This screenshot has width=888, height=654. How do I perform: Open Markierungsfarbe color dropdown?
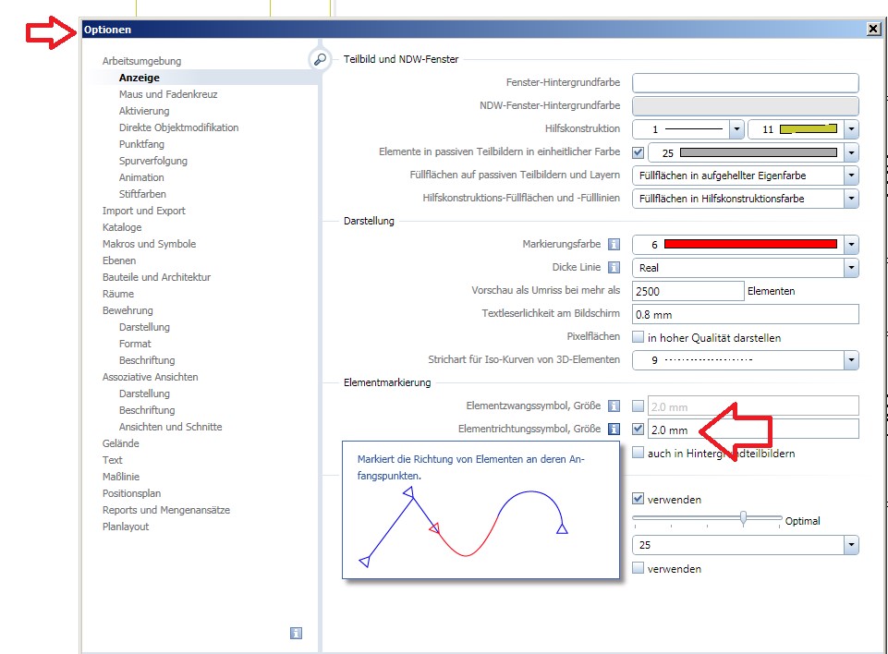[x=850, y=245]
